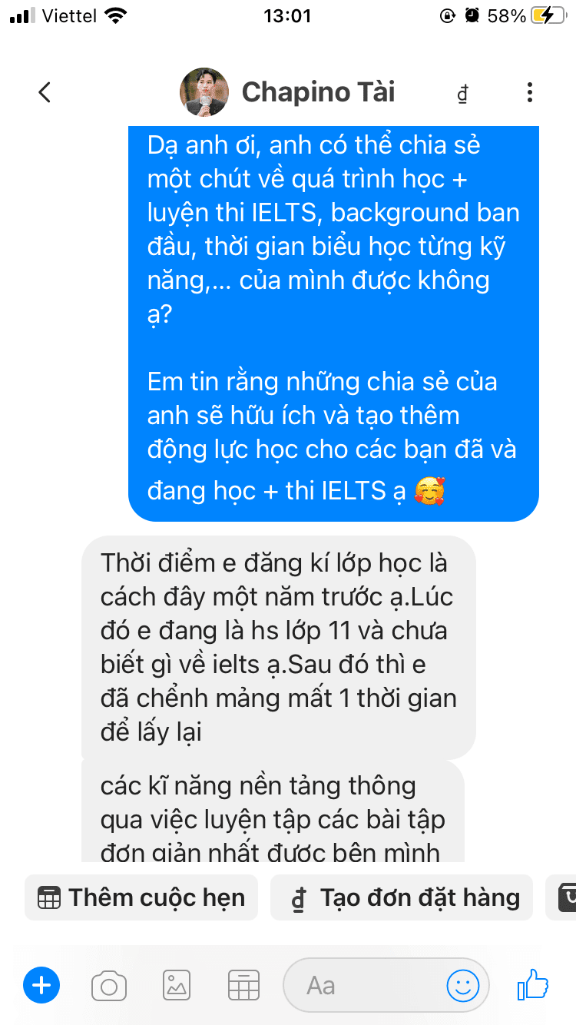Open the camera icon to take photo
This screenshot has height=1025, width=576.
pos(109,986)
